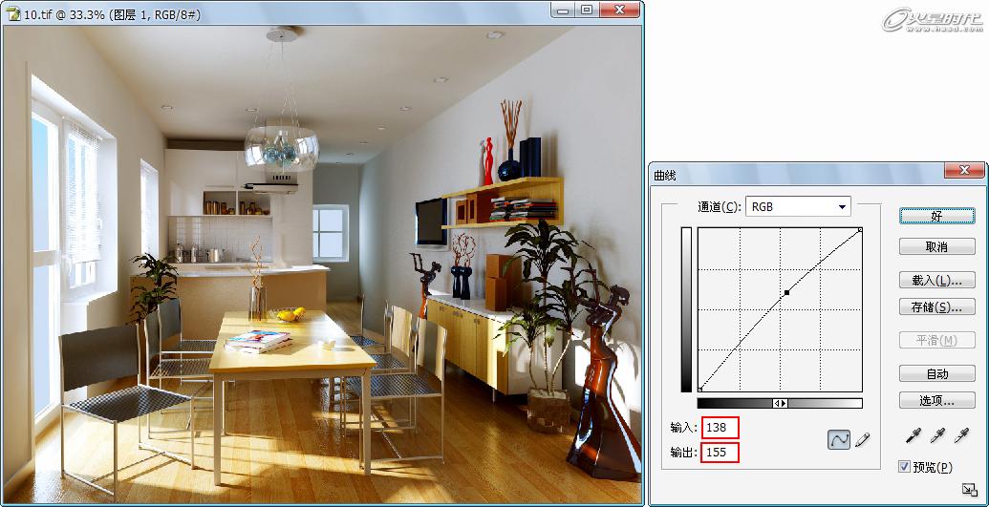Click the 存储(S)... save button
This screenshot has height=507, width=989.
936,307
